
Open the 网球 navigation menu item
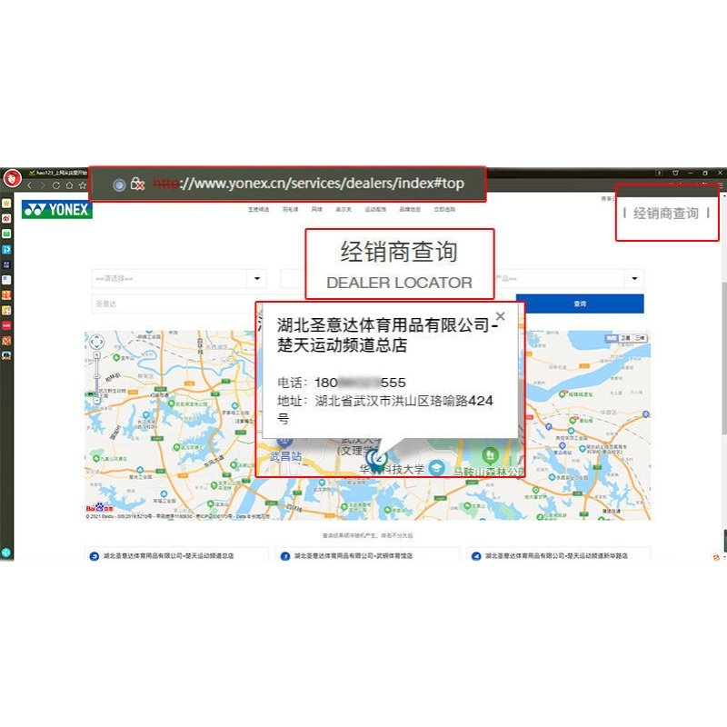click(x=317, y=210)
